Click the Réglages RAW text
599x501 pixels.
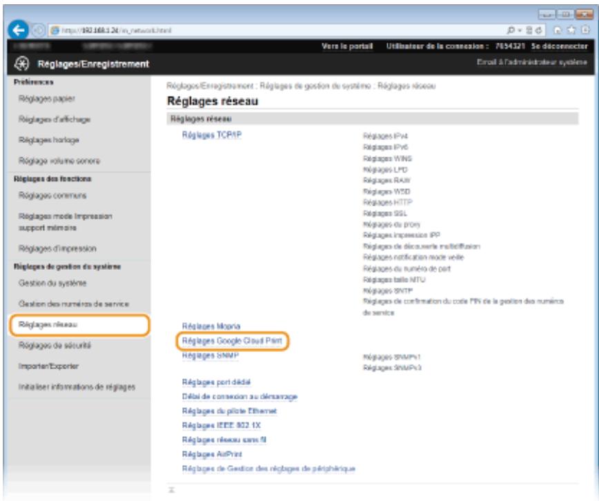coord(386,180)
